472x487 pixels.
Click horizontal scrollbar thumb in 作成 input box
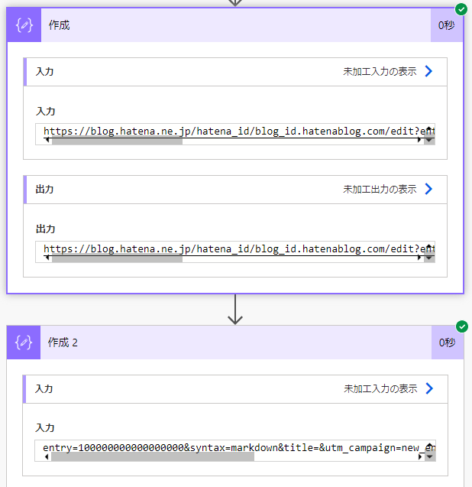(x=117, y=141)
